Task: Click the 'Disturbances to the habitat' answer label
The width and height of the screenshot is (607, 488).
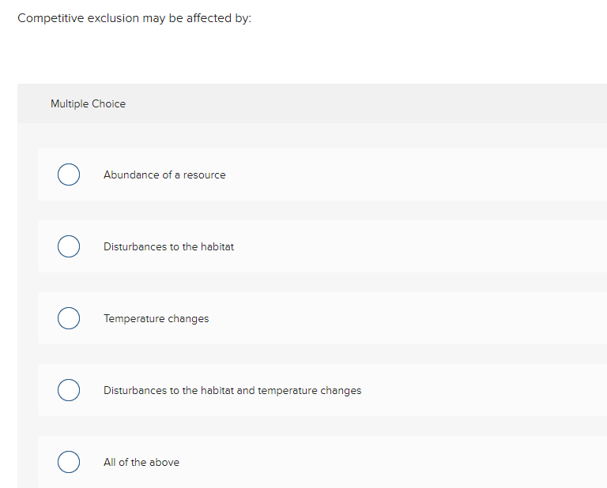Action: (x=168, y=247)
